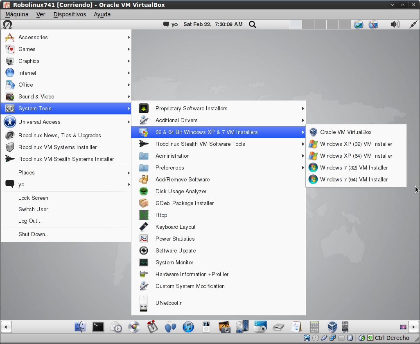Expand the Preferences submenu
The image size is (420, 344).
tap(169, 168)
